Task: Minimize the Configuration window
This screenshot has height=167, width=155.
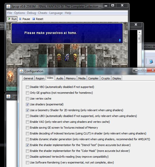Action: 137,70
